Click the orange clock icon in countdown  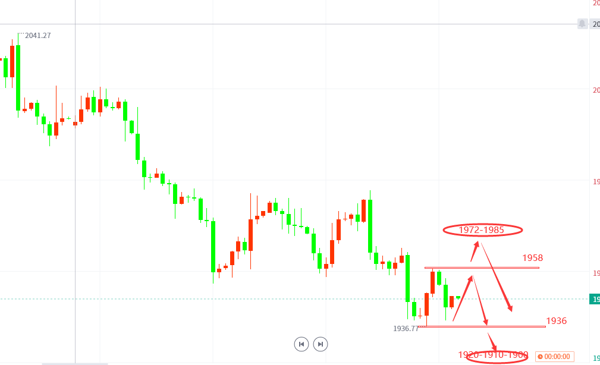coord(541,357)
